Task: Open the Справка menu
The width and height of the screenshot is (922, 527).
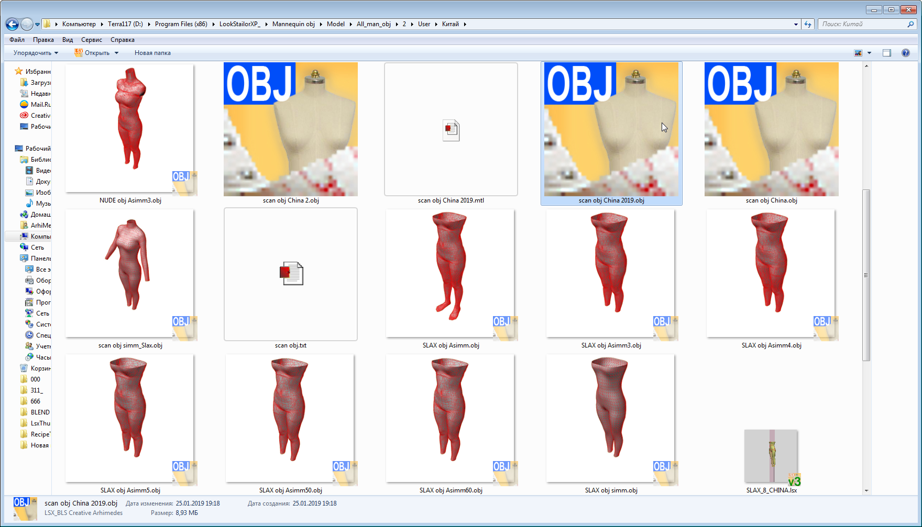Action: click(x=123, y=40)
